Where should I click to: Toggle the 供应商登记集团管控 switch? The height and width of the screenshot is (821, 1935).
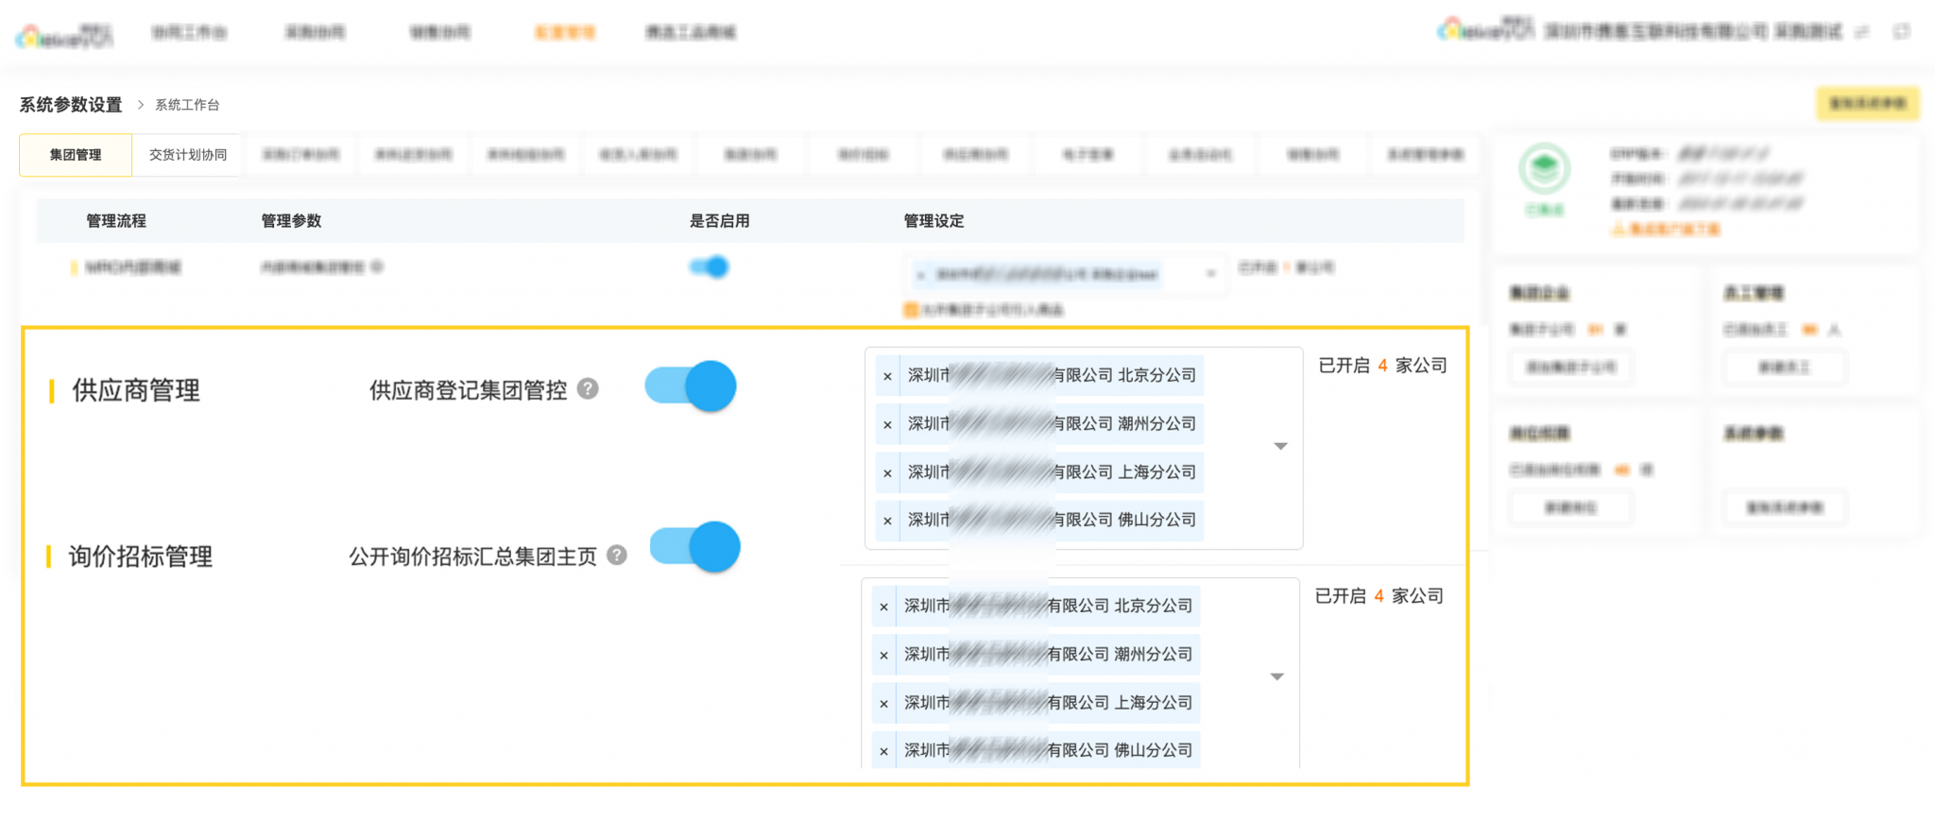click(692, 386)
